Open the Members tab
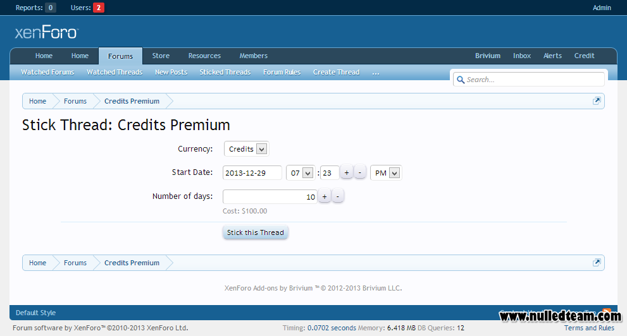This screenshot has height=336, width=627. tap(254, 56)
